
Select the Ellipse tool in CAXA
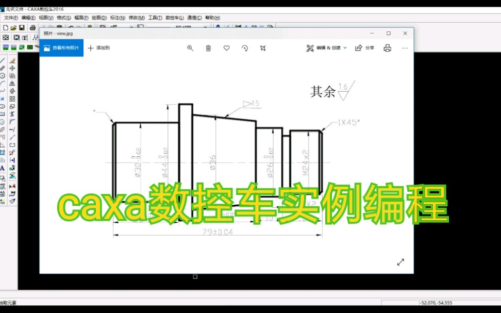[3, 106]
